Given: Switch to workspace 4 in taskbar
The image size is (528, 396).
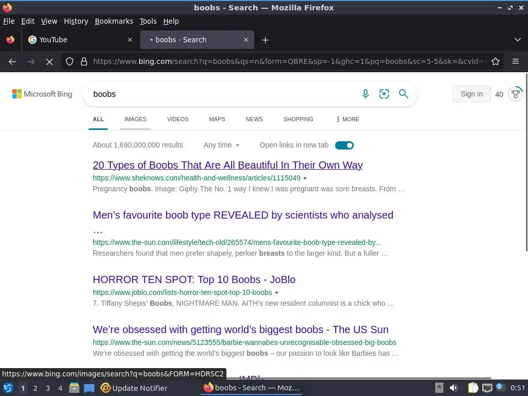Looking at the screenshot, I should (60, 388).
